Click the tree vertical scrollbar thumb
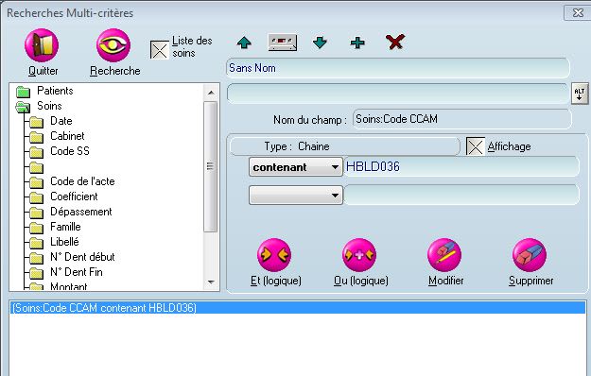Screen dimensions: 591x376 (211, 166)
